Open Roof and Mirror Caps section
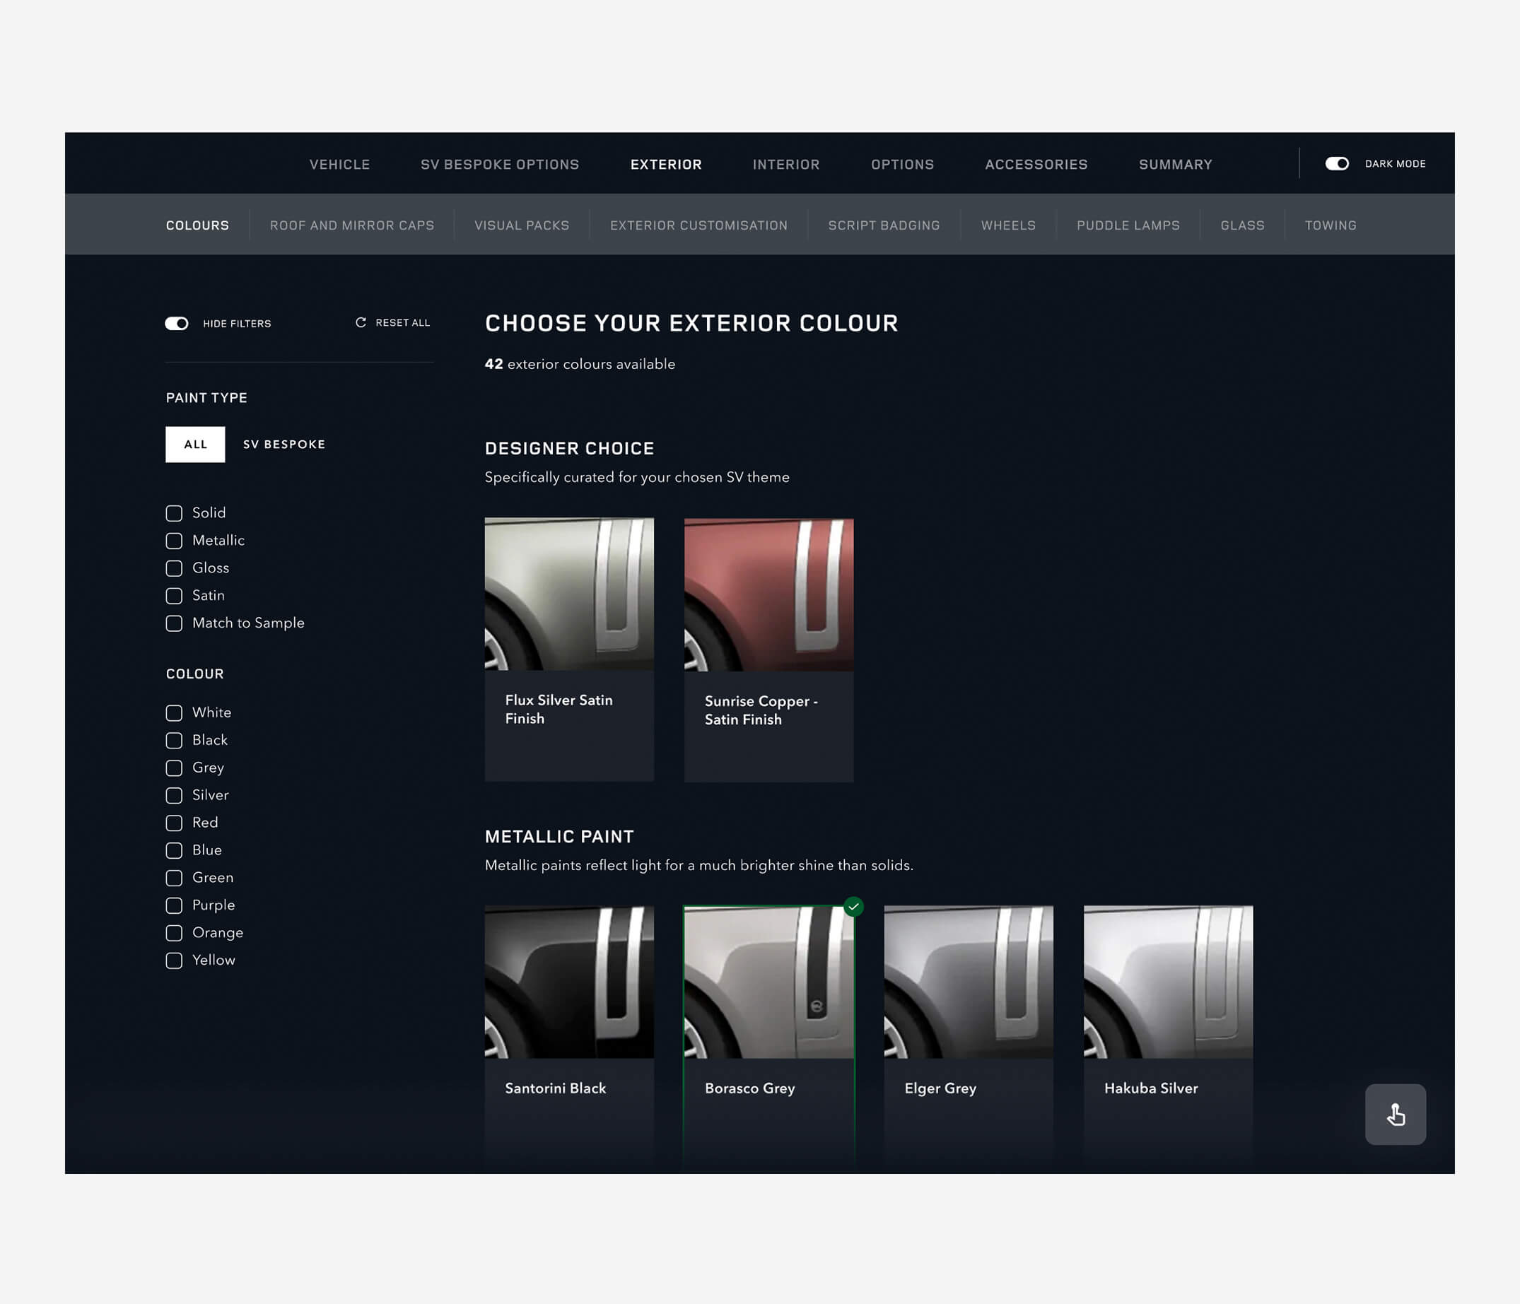The width and height of the screenshot is (1520, 1304). pyautogui.click(x=351, y=225)
